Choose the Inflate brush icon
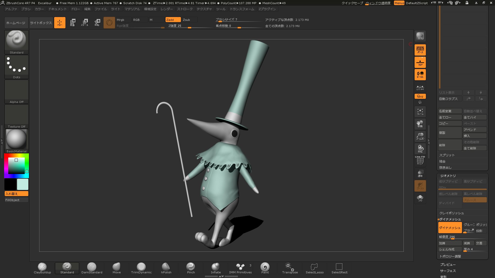 216,268
